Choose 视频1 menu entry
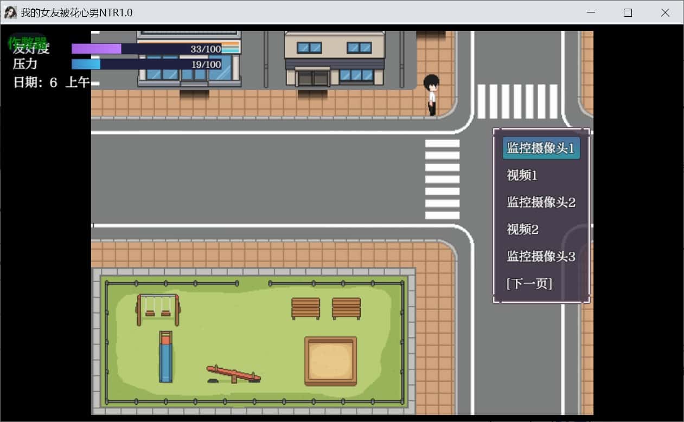Image resolution: width=684 pixels, height=422 pixels. (x=522, y=175)
